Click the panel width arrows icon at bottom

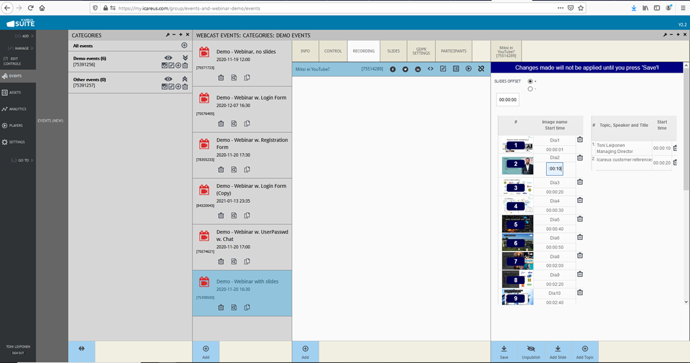tap(82, 349)
